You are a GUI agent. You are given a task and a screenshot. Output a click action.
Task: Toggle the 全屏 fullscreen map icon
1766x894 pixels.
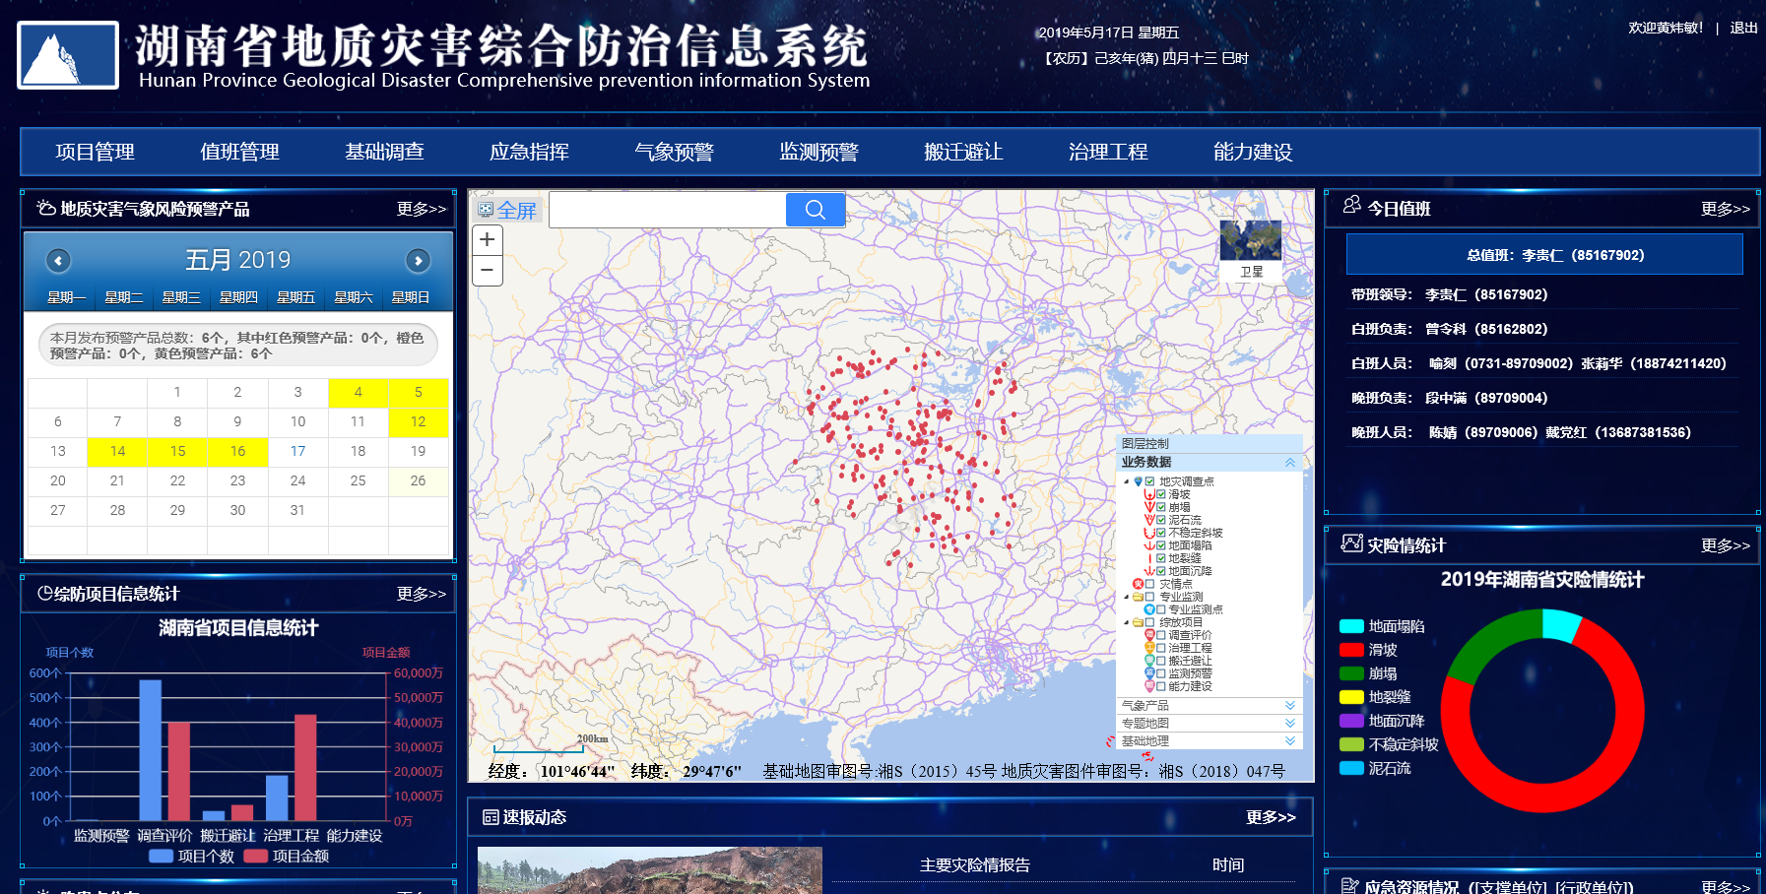tap(487, 209)
